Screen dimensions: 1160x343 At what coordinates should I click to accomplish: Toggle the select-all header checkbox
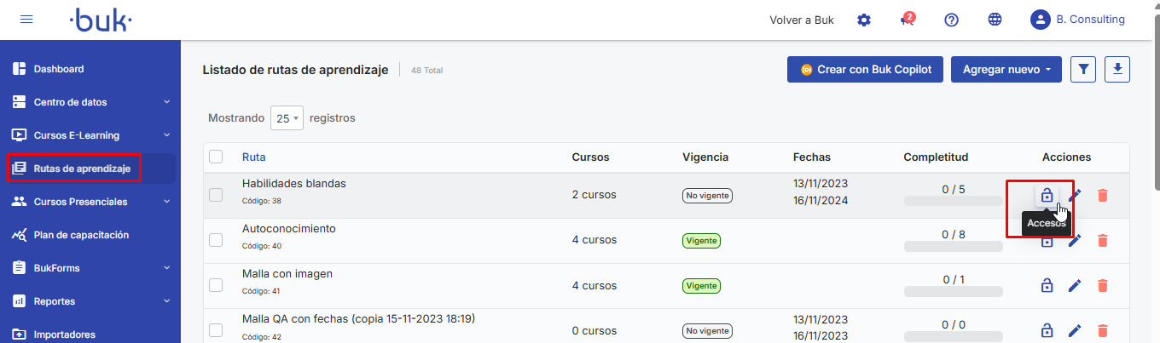(x=216, y=157)
